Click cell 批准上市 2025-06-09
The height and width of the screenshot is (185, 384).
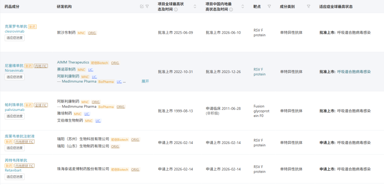coord(176,33)
